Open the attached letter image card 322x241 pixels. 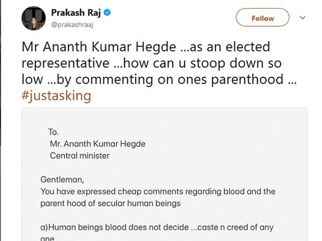point(164,171)
